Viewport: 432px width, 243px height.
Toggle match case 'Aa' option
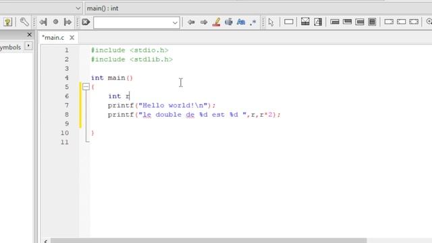click(x=241, y=22)
